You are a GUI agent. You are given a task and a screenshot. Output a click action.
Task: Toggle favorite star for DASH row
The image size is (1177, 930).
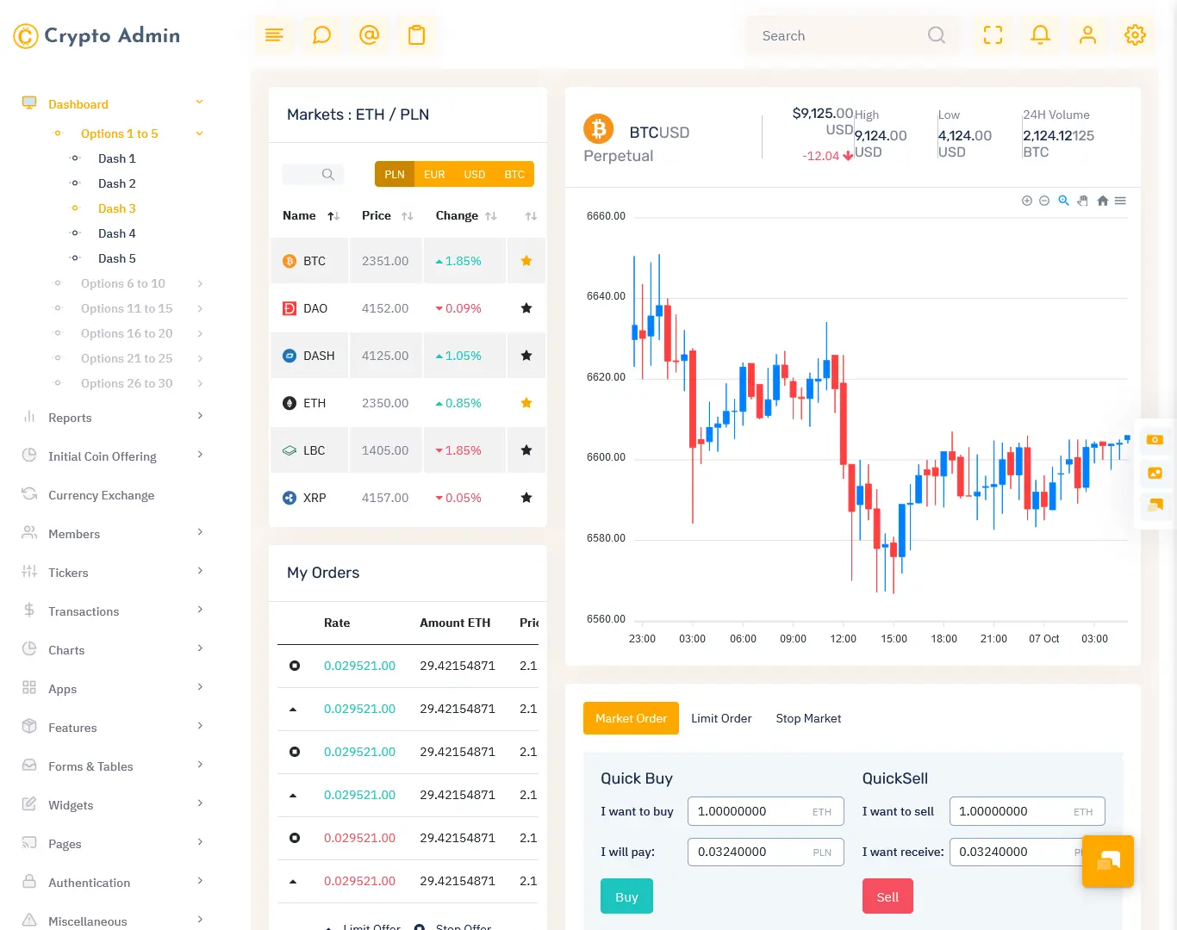pos(526,356)
